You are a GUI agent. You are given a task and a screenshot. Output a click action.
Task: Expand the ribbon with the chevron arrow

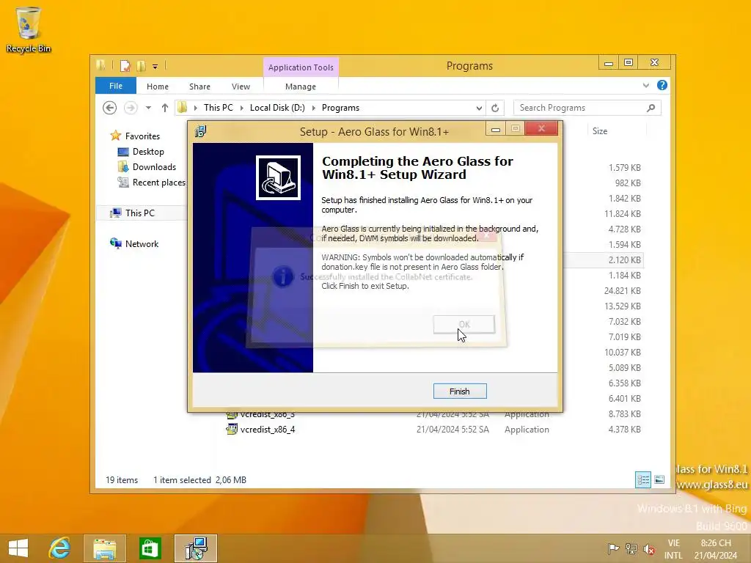coord(645,85)
